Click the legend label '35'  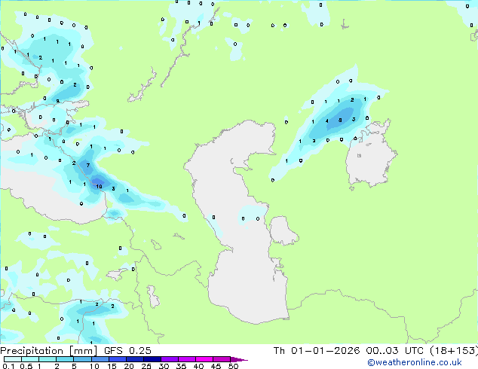[182, 366]
